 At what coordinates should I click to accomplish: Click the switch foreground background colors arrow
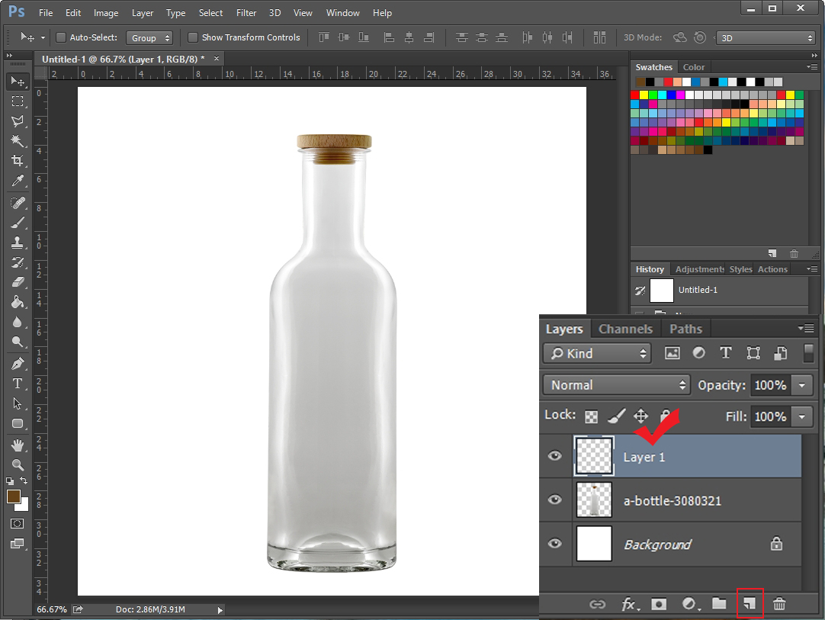(x=24, y=480)
